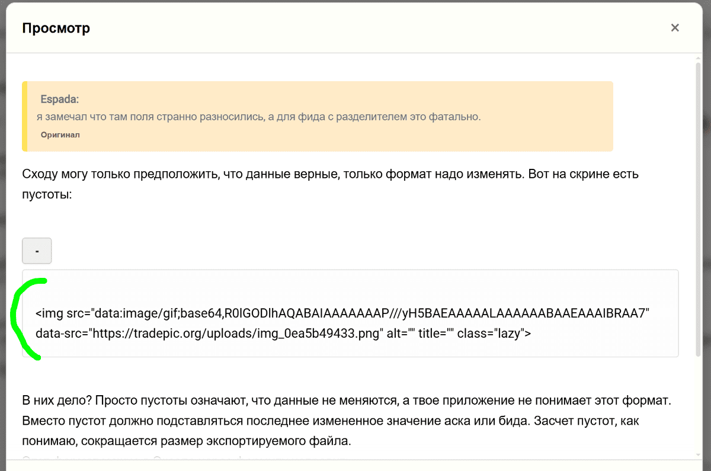
Task: Click the faded text at dialog bottom
Action: point(178,457)
